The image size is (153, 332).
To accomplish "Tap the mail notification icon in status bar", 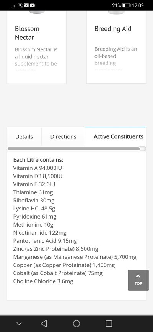I will click(26, 5).
